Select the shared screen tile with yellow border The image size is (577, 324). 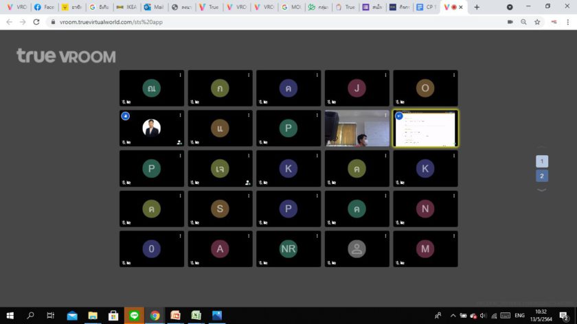click(425, 129)
